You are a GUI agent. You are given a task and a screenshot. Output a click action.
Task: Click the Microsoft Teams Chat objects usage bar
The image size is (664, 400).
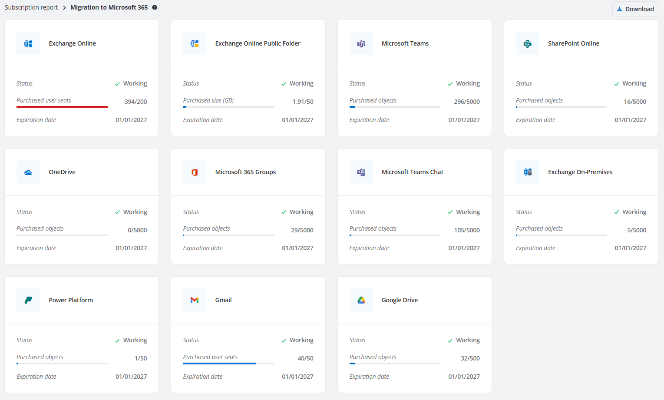[x=395, y=235]
